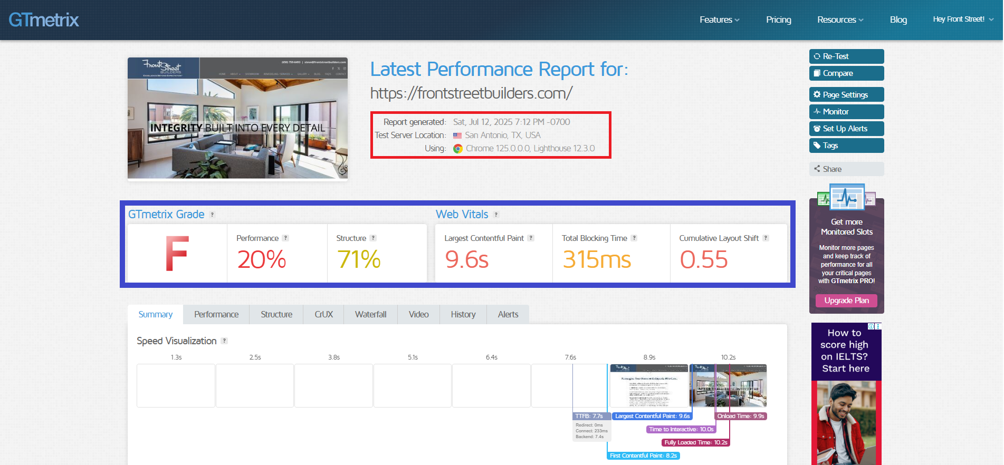Click Set Up Alerts

click(x=846, y=128)
